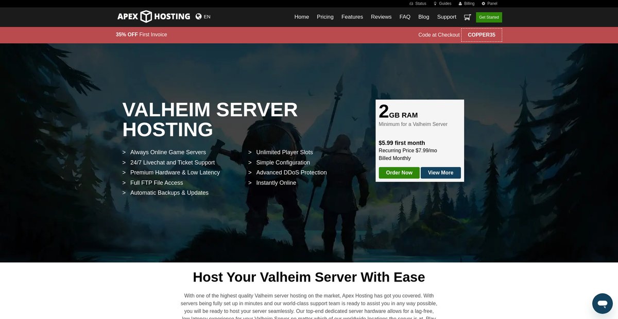Click the Status link in top bar
Viewport: 618px width, 319px height.
[418, 4]
